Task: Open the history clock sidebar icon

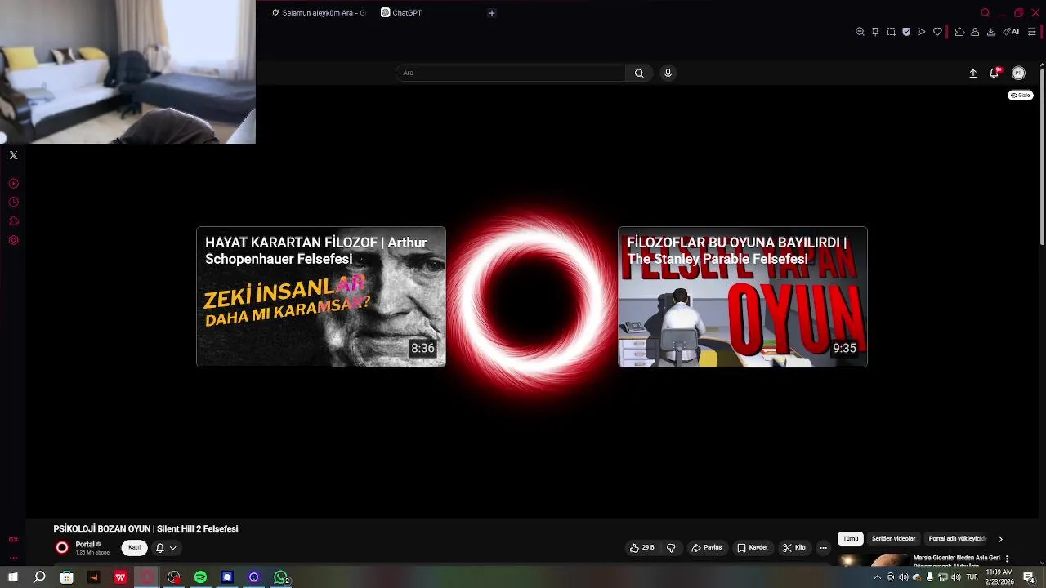Action: coord(13,203)
